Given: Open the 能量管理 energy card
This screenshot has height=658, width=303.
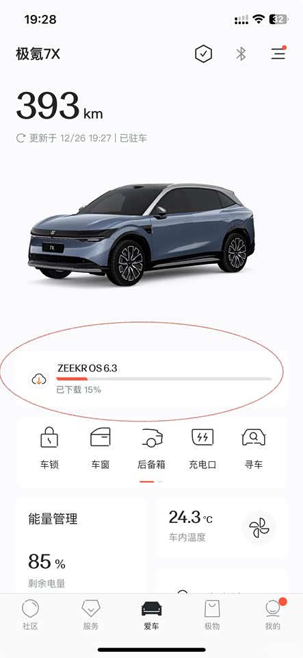Looking at the screenshot, I should [x=81, y=545].
